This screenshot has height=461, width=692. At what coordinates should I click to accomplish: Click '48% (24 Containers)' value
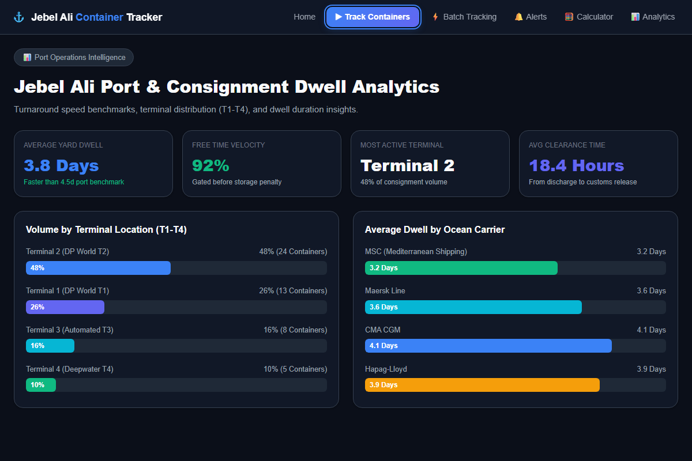click(x=293, y=252)
